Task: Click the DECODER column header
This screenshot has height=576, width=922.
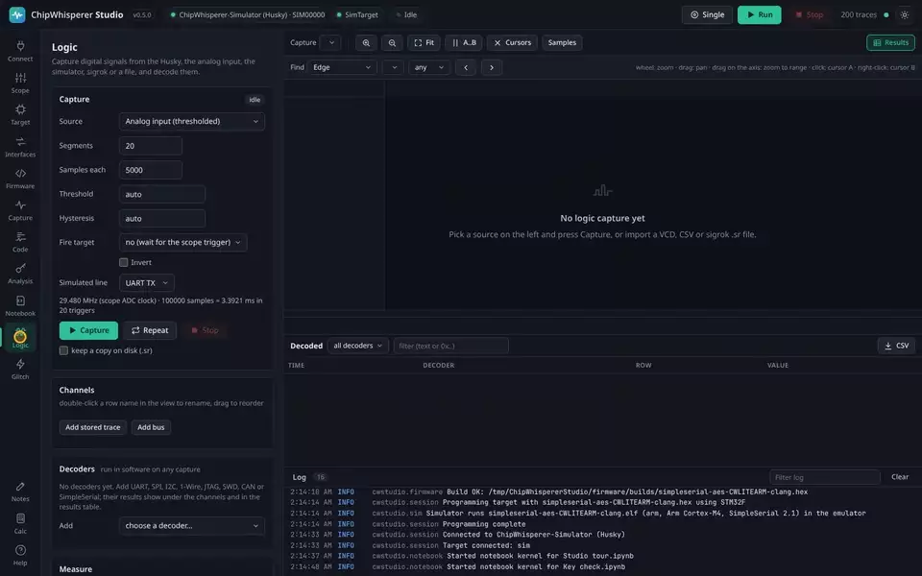Action: [x=439, y=365]
